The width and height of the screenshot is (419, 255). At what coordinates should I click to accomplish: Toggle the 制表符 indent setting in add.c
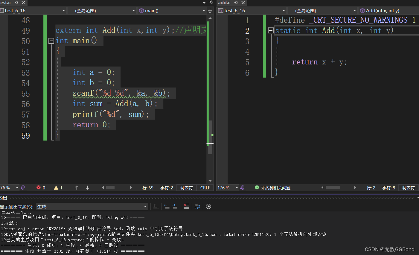tap(409, 188)
